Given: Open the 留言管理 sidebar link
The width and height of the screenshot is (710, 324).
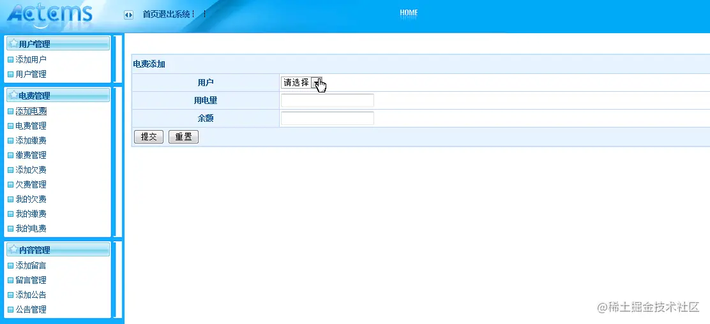Looking at the screenshot, I should (31, 280).
